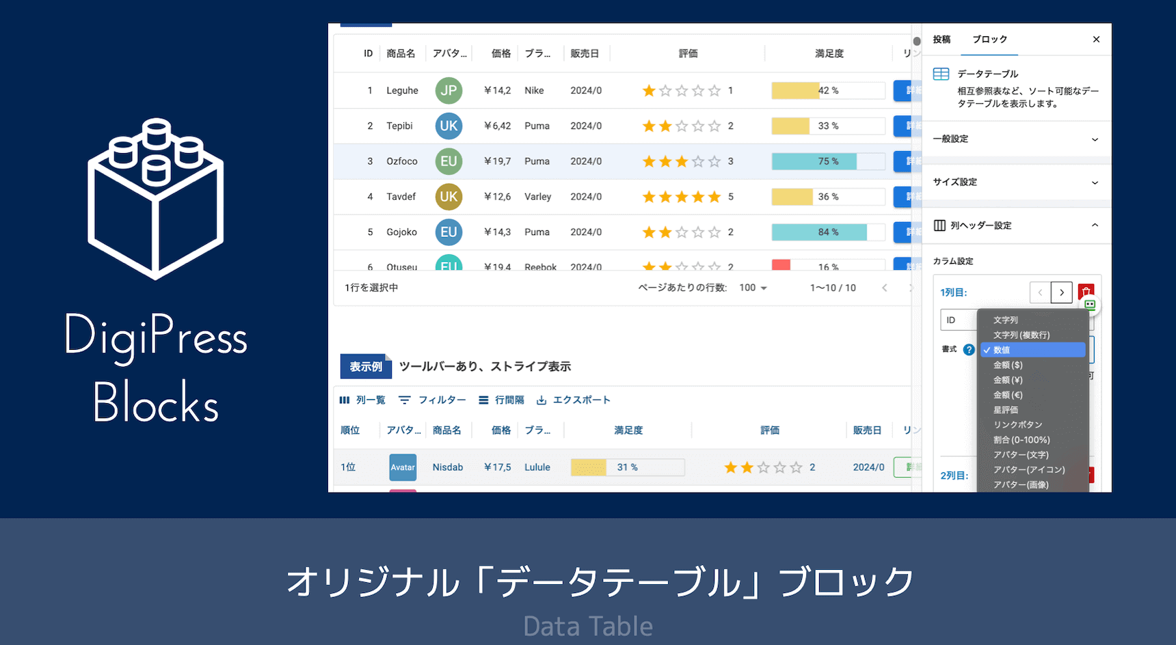Screen dimensions: 1176x645
Task: Click the 31 % satisfaction bar in Nisdab row
Action: 628,467
